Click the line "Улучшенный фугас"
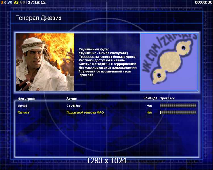Viewport: 213px width, 170px height. pyautogui.click(x=94, y=49)
